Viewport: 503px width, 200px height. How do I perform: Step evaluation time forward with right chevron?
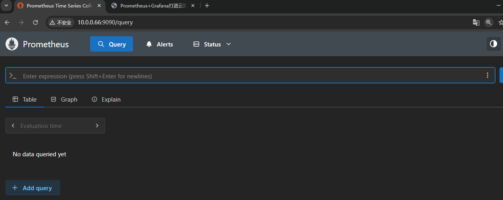pyautogui.click(x=97, y=126)
